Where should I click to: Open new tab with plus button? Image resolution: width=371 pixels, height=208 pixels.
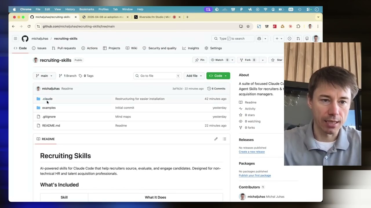187,17
